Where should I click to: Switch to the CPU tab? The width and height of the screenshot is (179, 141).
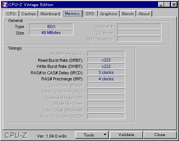click(x=11, y=14)
